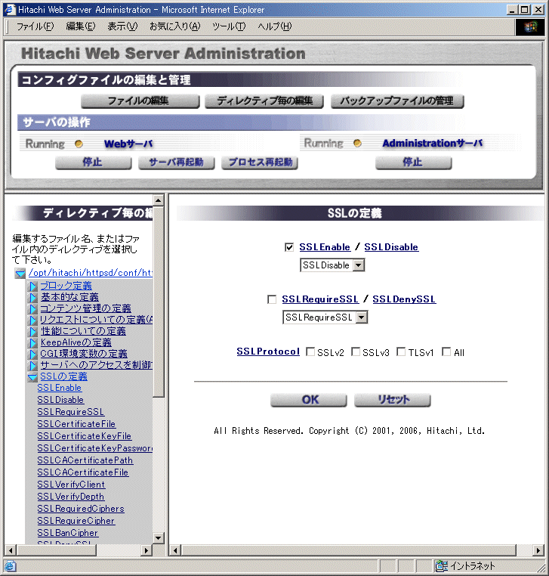The height and width of the screenshot is (576, 549).
Task: Expand the サーバへのアクセスを制御 tree arrow
Action: (33, 366)
